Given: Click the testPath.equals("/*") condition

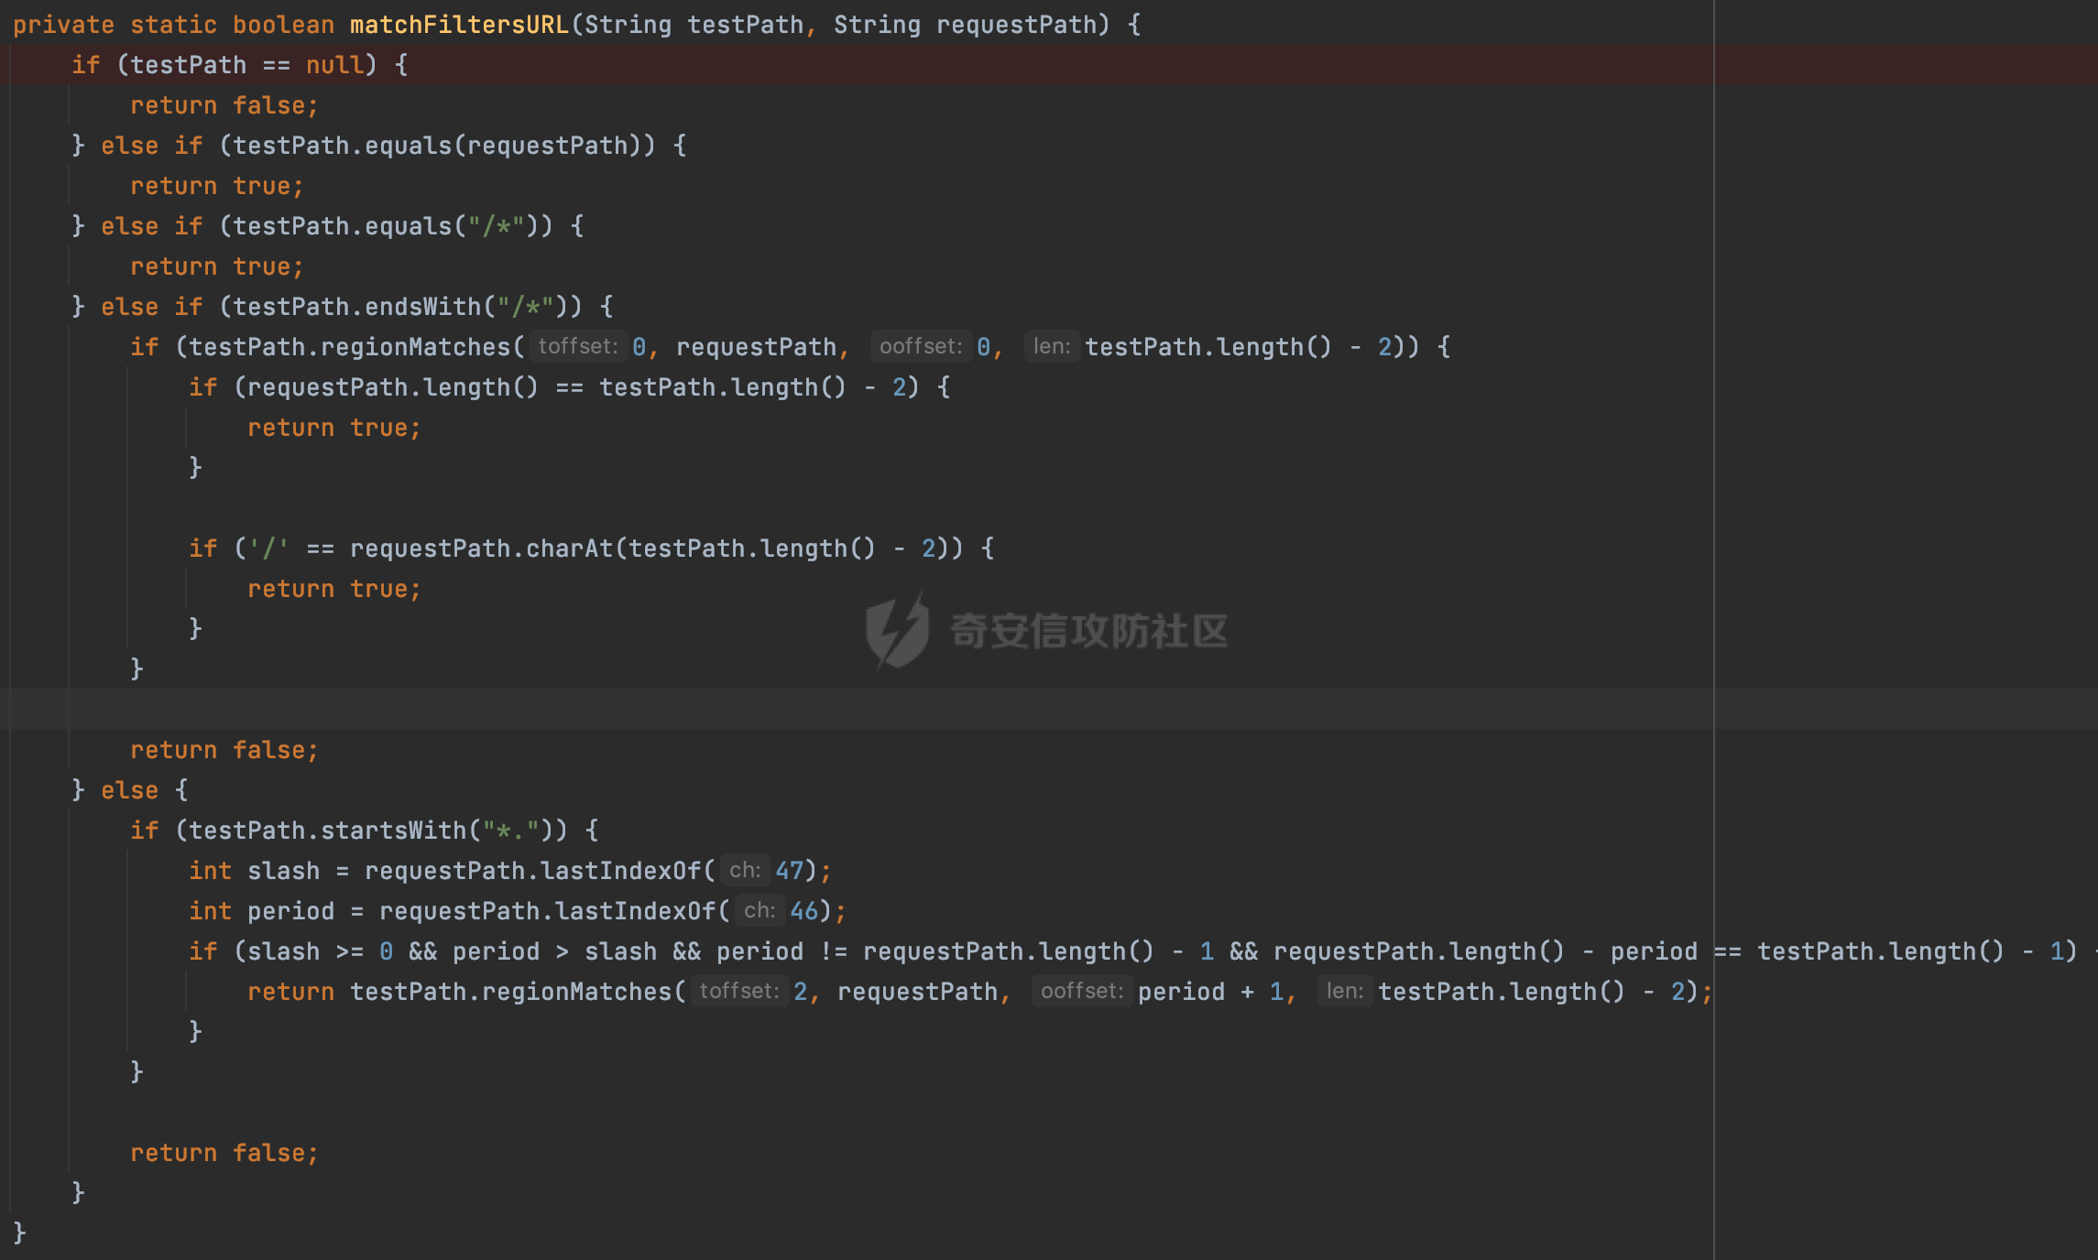Looking at the screenshot, I should (x=386, y=226).
